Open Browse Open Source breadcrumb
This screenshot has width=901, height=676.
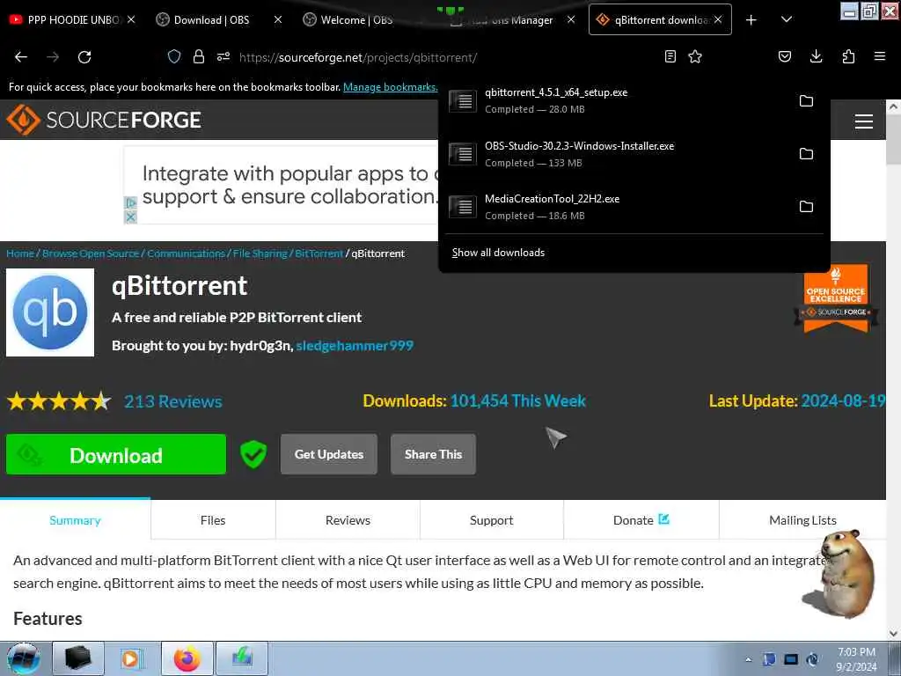[x=91, y=253]
